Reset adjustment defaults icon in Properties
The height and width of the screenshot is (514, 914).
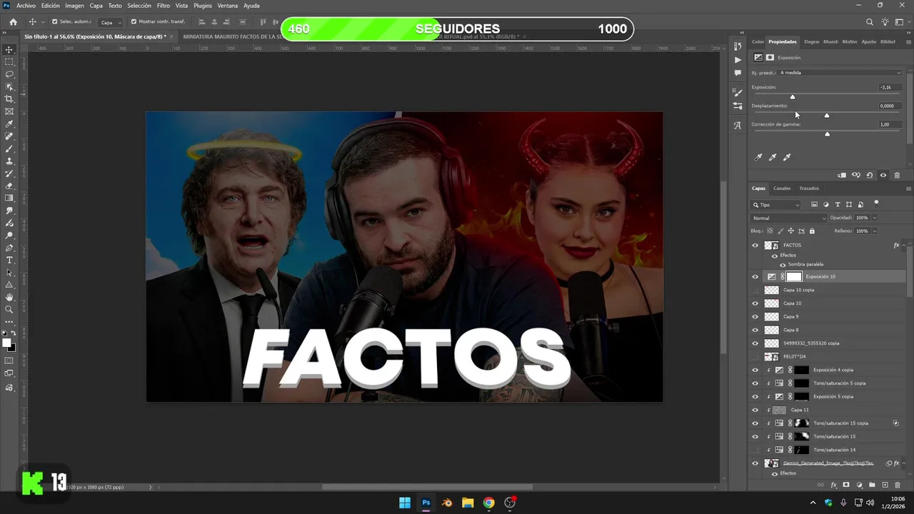tap(869, 175)
